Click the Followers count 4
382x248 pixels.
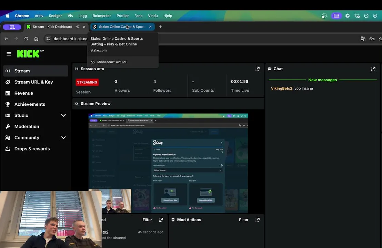coord(154,82)
